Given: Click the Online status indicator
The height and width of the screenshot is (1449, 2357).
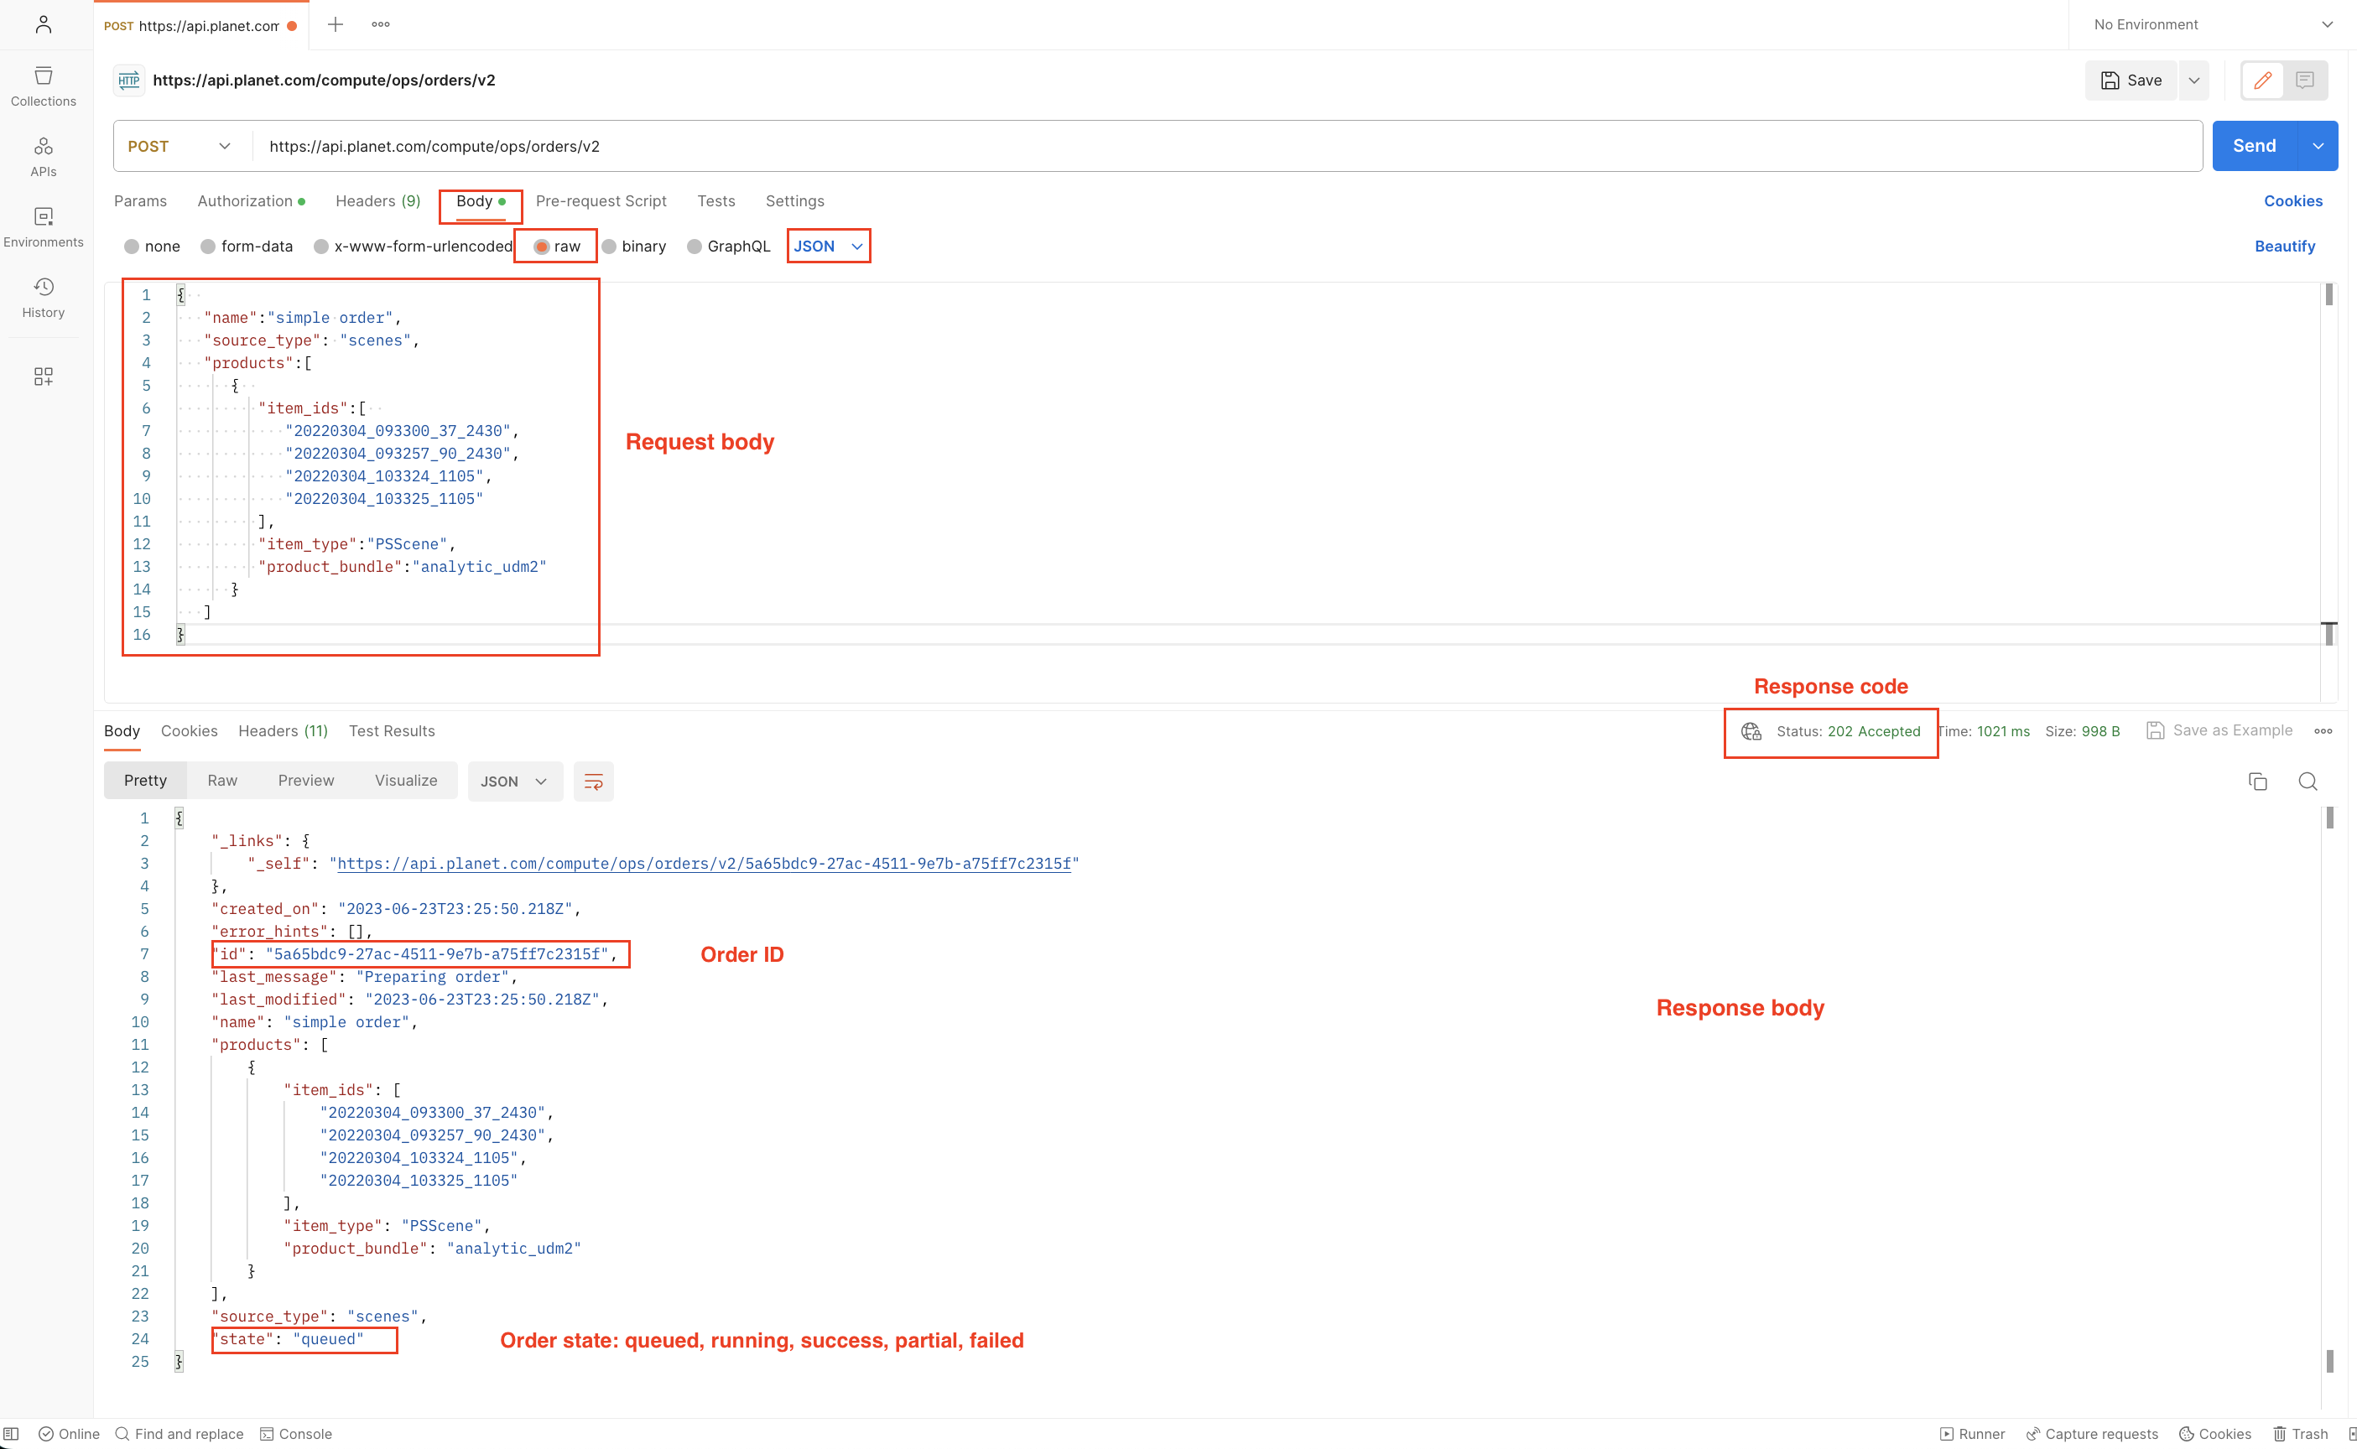Looking at the screenshot, I should click(69, 1434).
